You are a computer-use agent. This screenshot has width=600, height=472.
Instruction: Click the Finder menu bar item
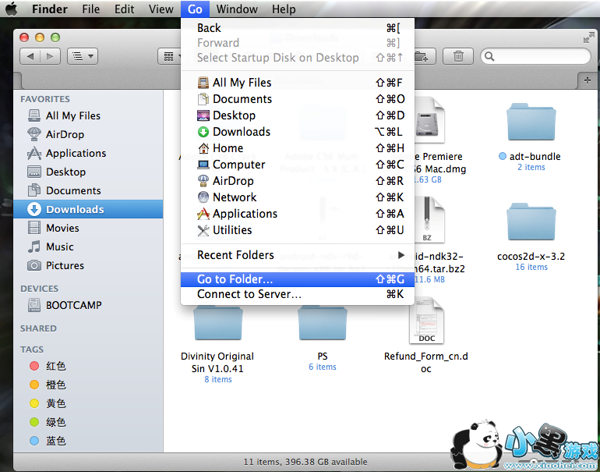click(x=49, y=9)
